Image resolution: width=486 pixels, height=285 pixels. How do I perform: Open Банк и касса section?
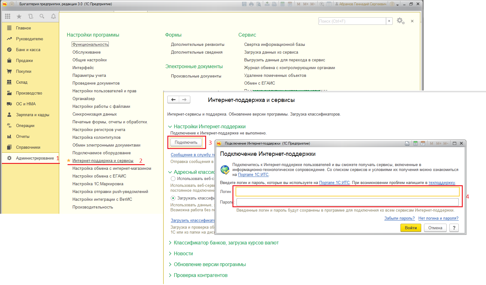(30, 50)
